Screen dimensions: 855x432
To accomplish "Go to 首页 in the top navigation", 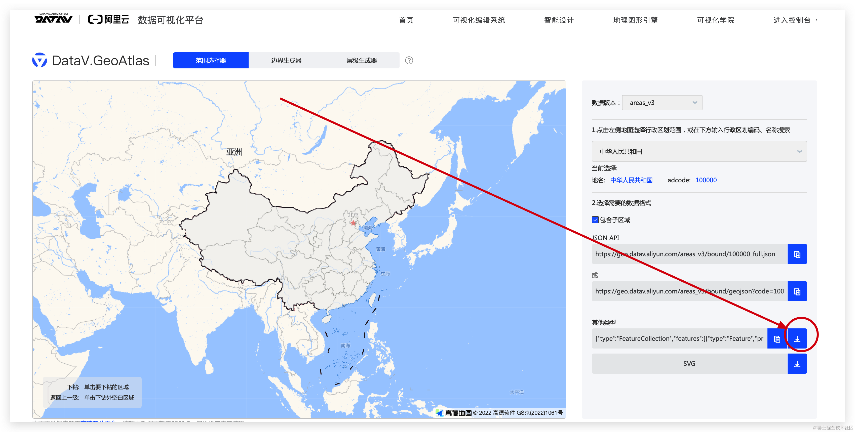I will tap(406, 20).
